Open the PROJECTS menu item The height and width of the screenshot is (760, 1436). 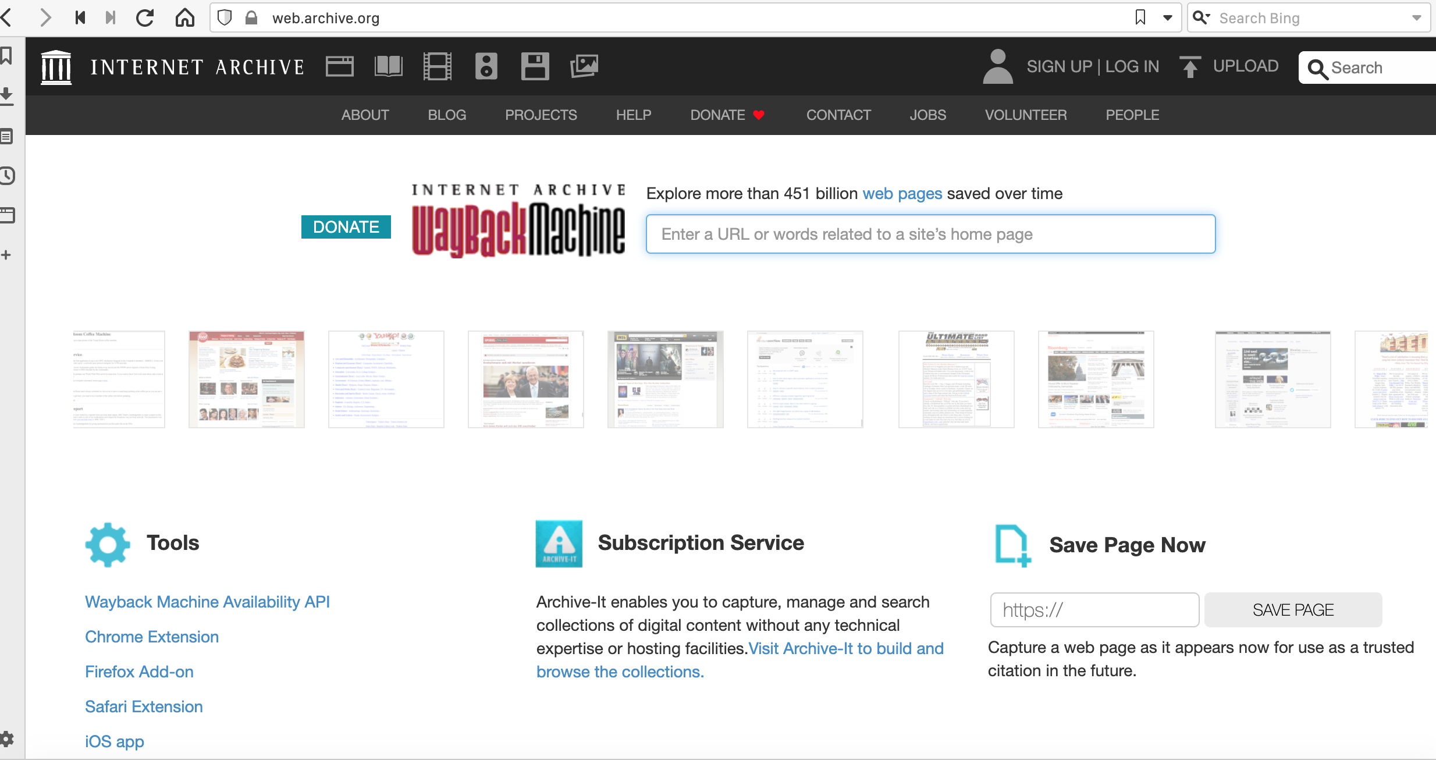coord(541,115)
